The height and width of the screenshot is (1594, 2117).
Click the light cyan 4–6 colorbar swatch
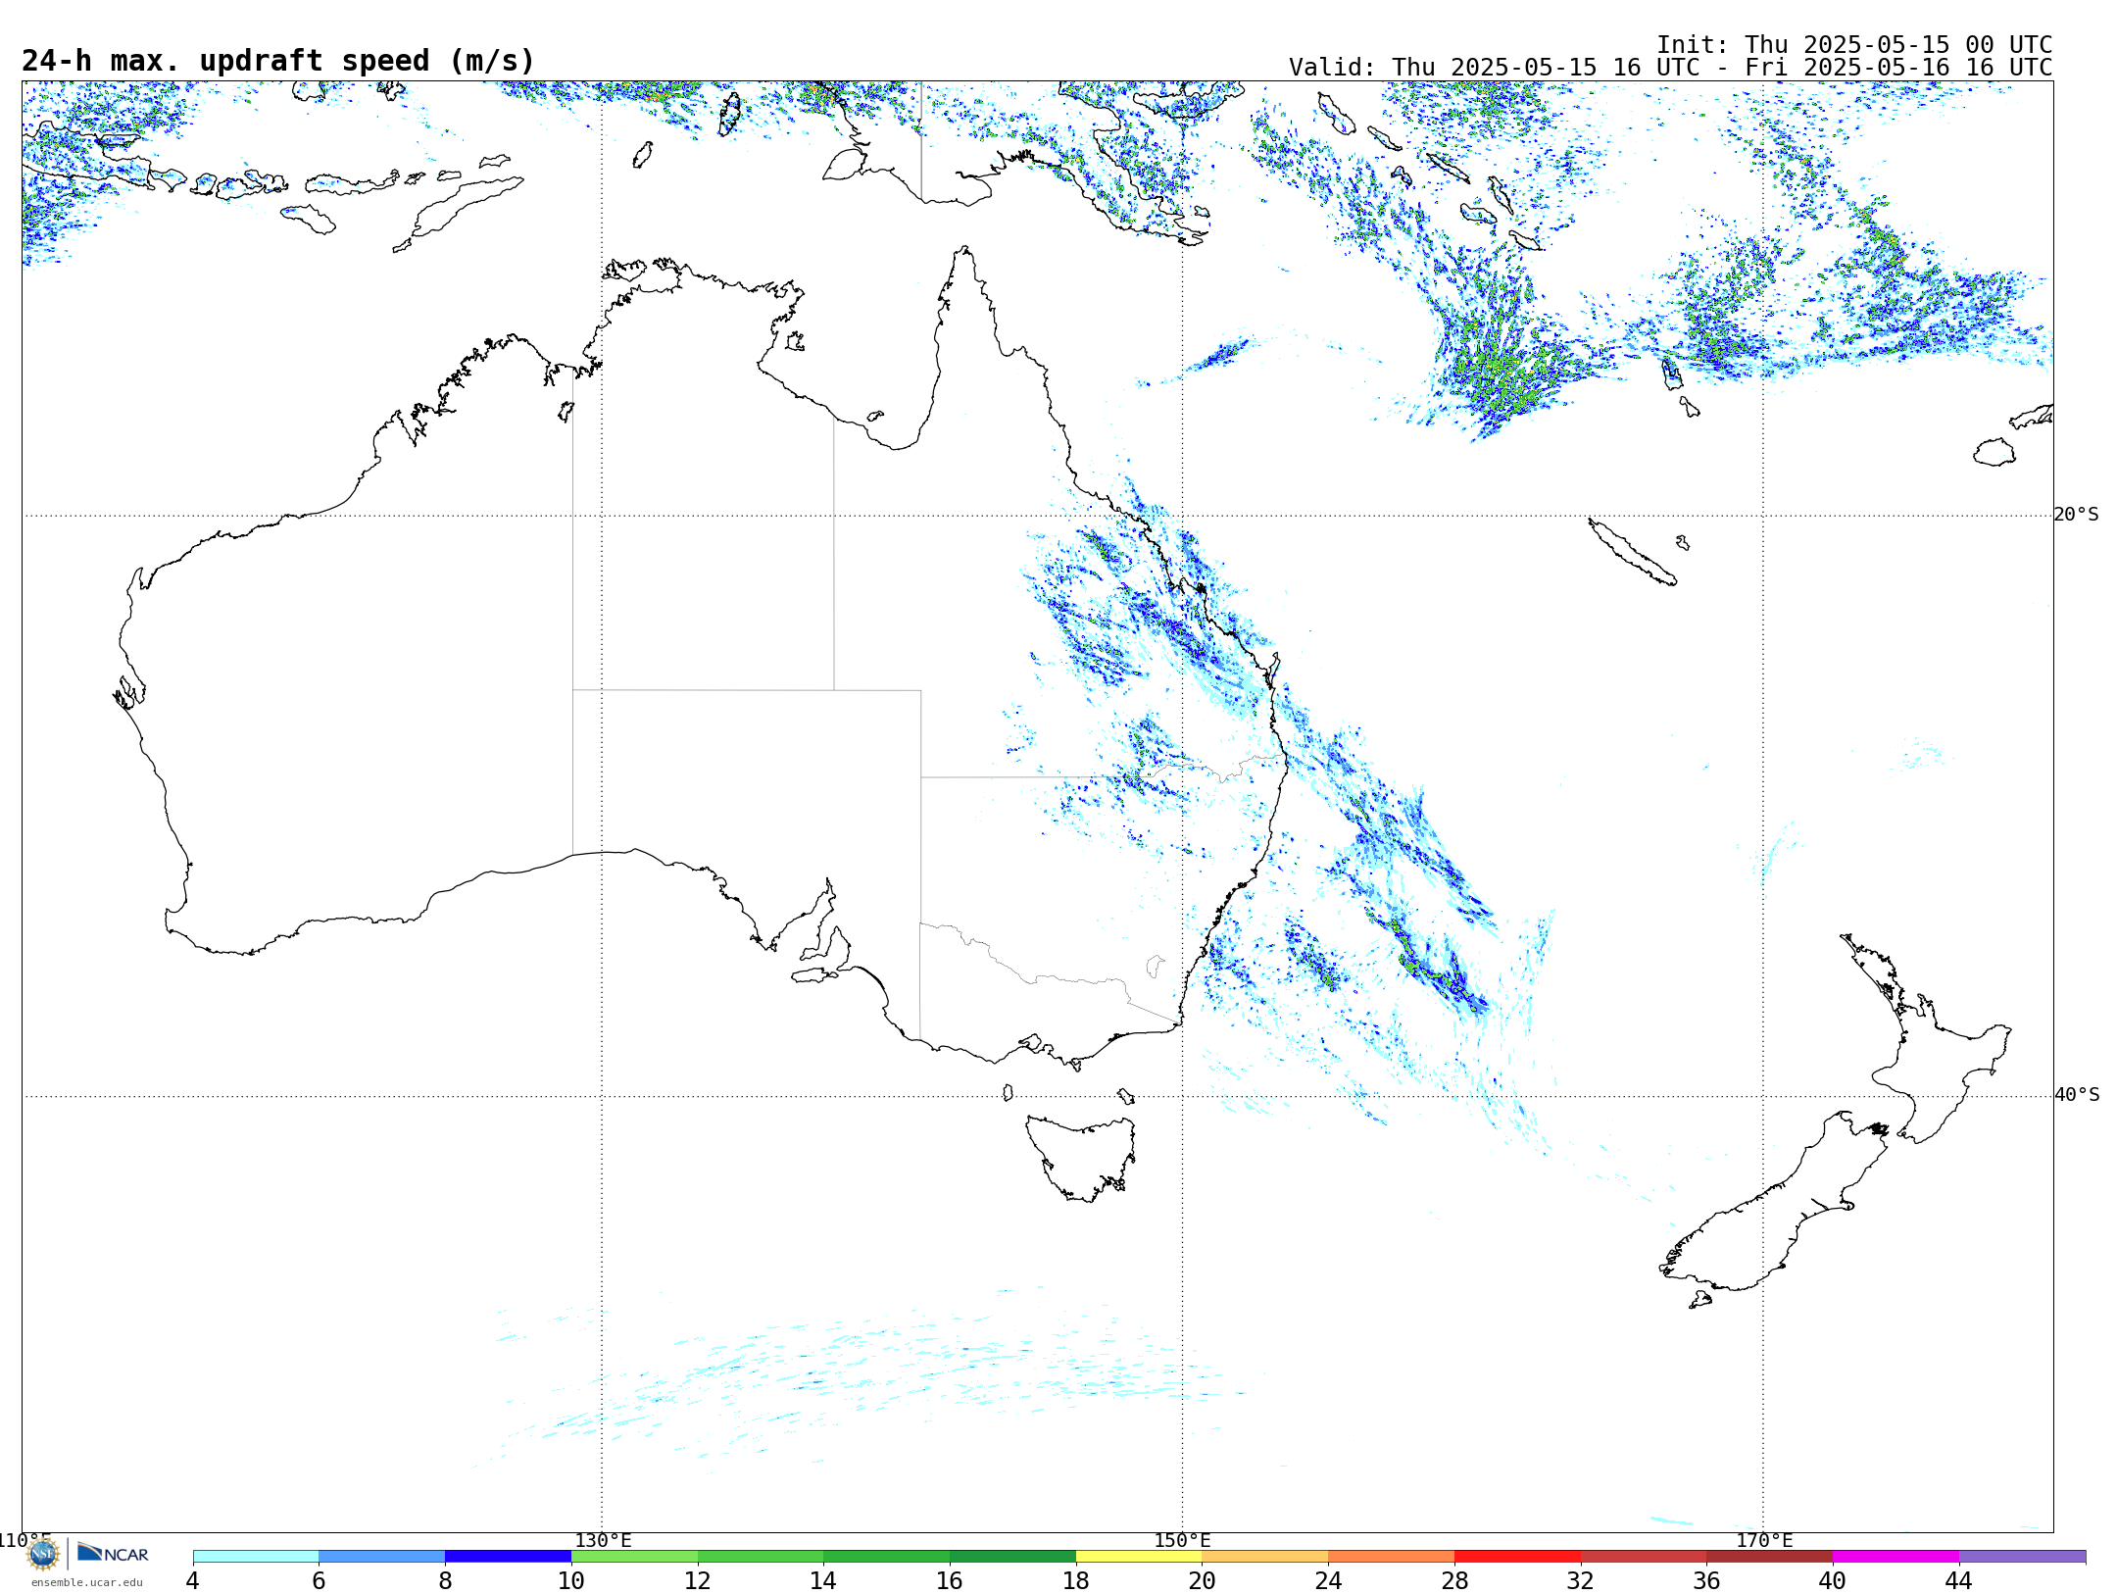click(256, 1557)
